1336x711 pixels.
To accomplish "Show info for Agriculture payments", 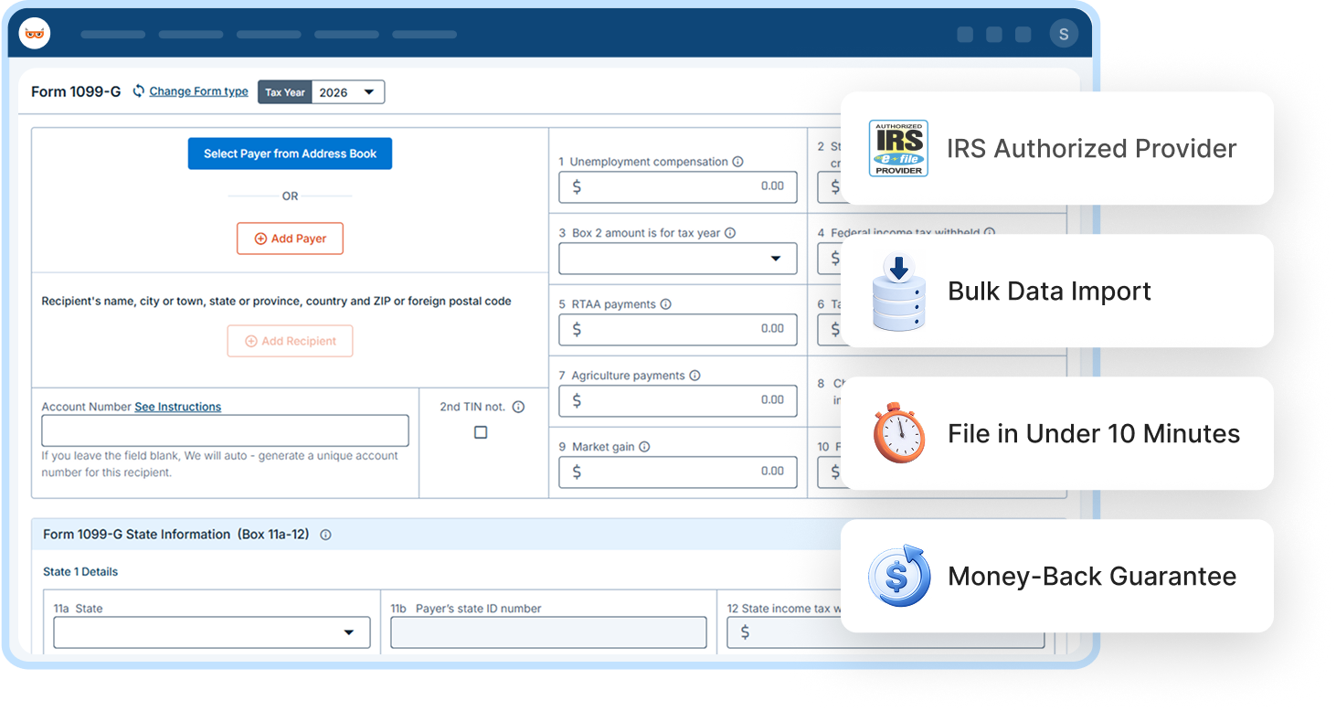I will point(695,376).
